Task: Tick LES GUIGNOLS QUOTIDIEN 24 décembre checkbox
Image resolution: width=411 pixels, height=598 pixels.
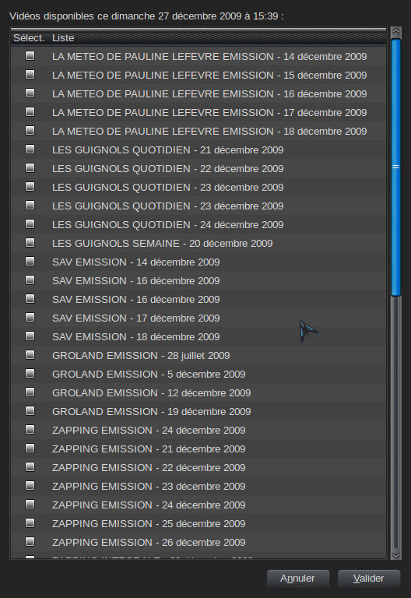Action: pyautogui.click(x=30, y=224)
